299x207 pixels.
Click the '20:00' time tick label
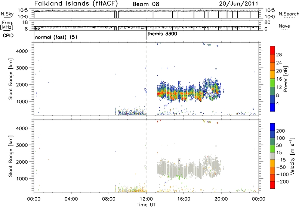tap(221, 199)
